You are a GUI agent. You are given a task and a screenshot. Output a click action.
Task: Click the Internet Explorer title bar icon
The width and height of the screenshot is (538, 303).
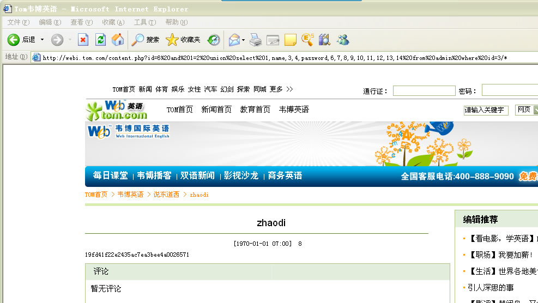pos(7,9)
